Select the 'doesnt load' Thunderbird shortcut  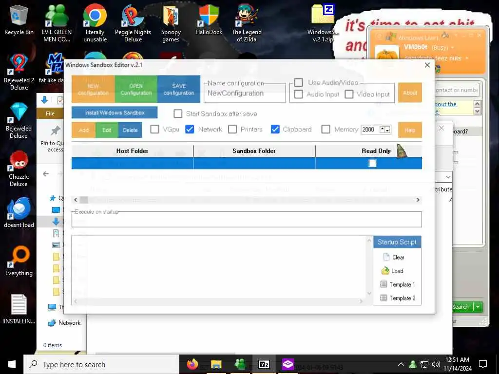(19, 212)
